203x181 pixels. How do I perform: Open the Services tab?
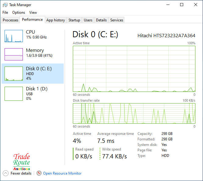pos(117,20)
